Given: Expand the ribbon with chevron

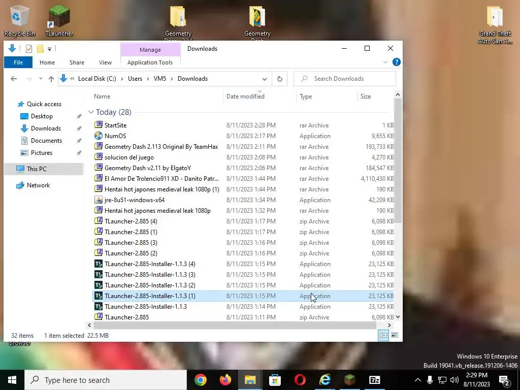Looking at the screenshot, I should pyautogui.click(x=385, y=62).
